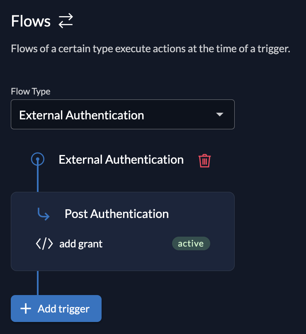
Task: Open the Flow Type dropdown caret
Action: point(220,114)
